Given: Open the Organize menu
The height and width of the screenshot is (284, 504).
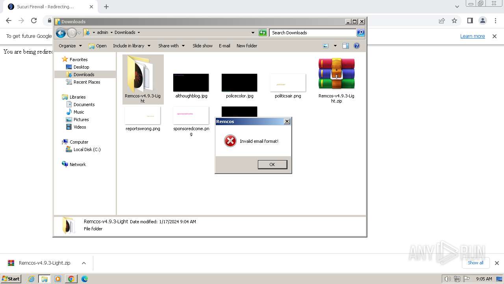Looking at the screenshot, I should point(70,46).
